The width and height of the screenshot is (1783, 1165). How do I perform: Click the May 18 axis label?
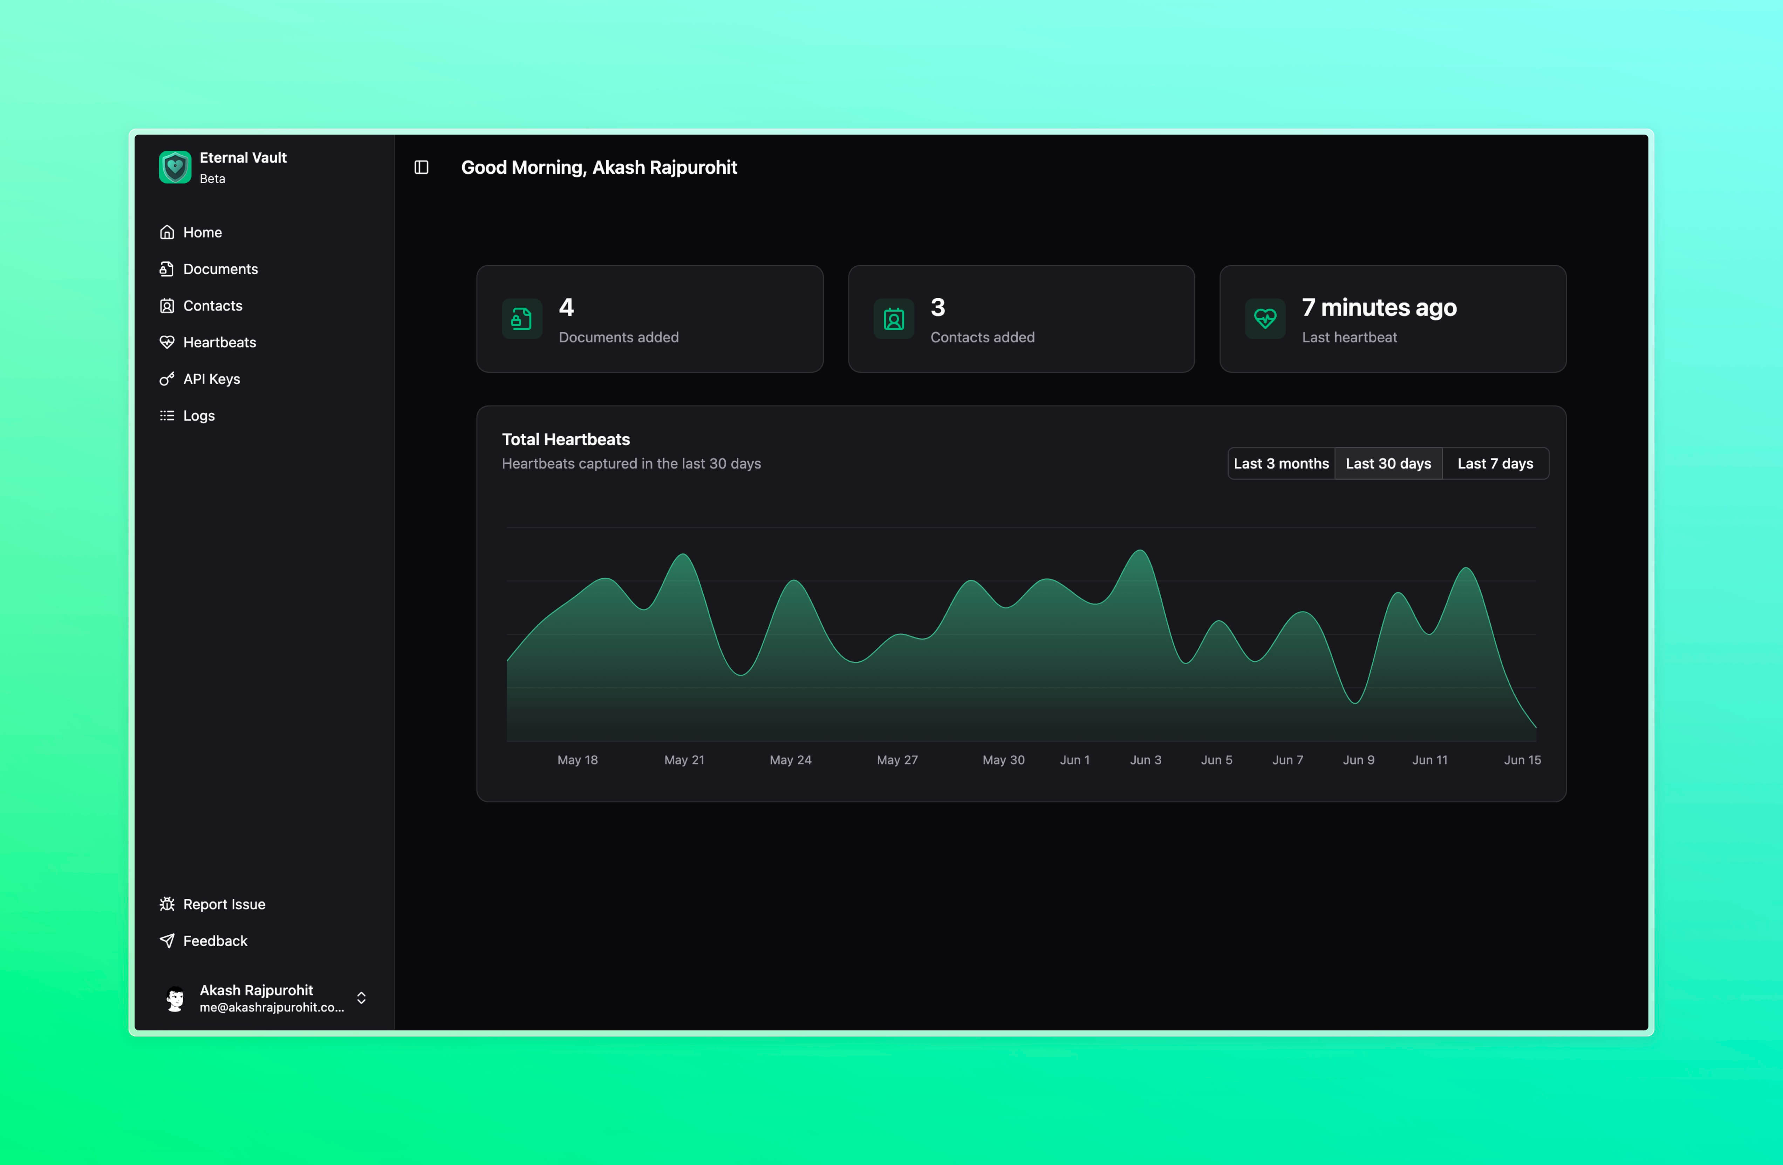click(578, 760)
